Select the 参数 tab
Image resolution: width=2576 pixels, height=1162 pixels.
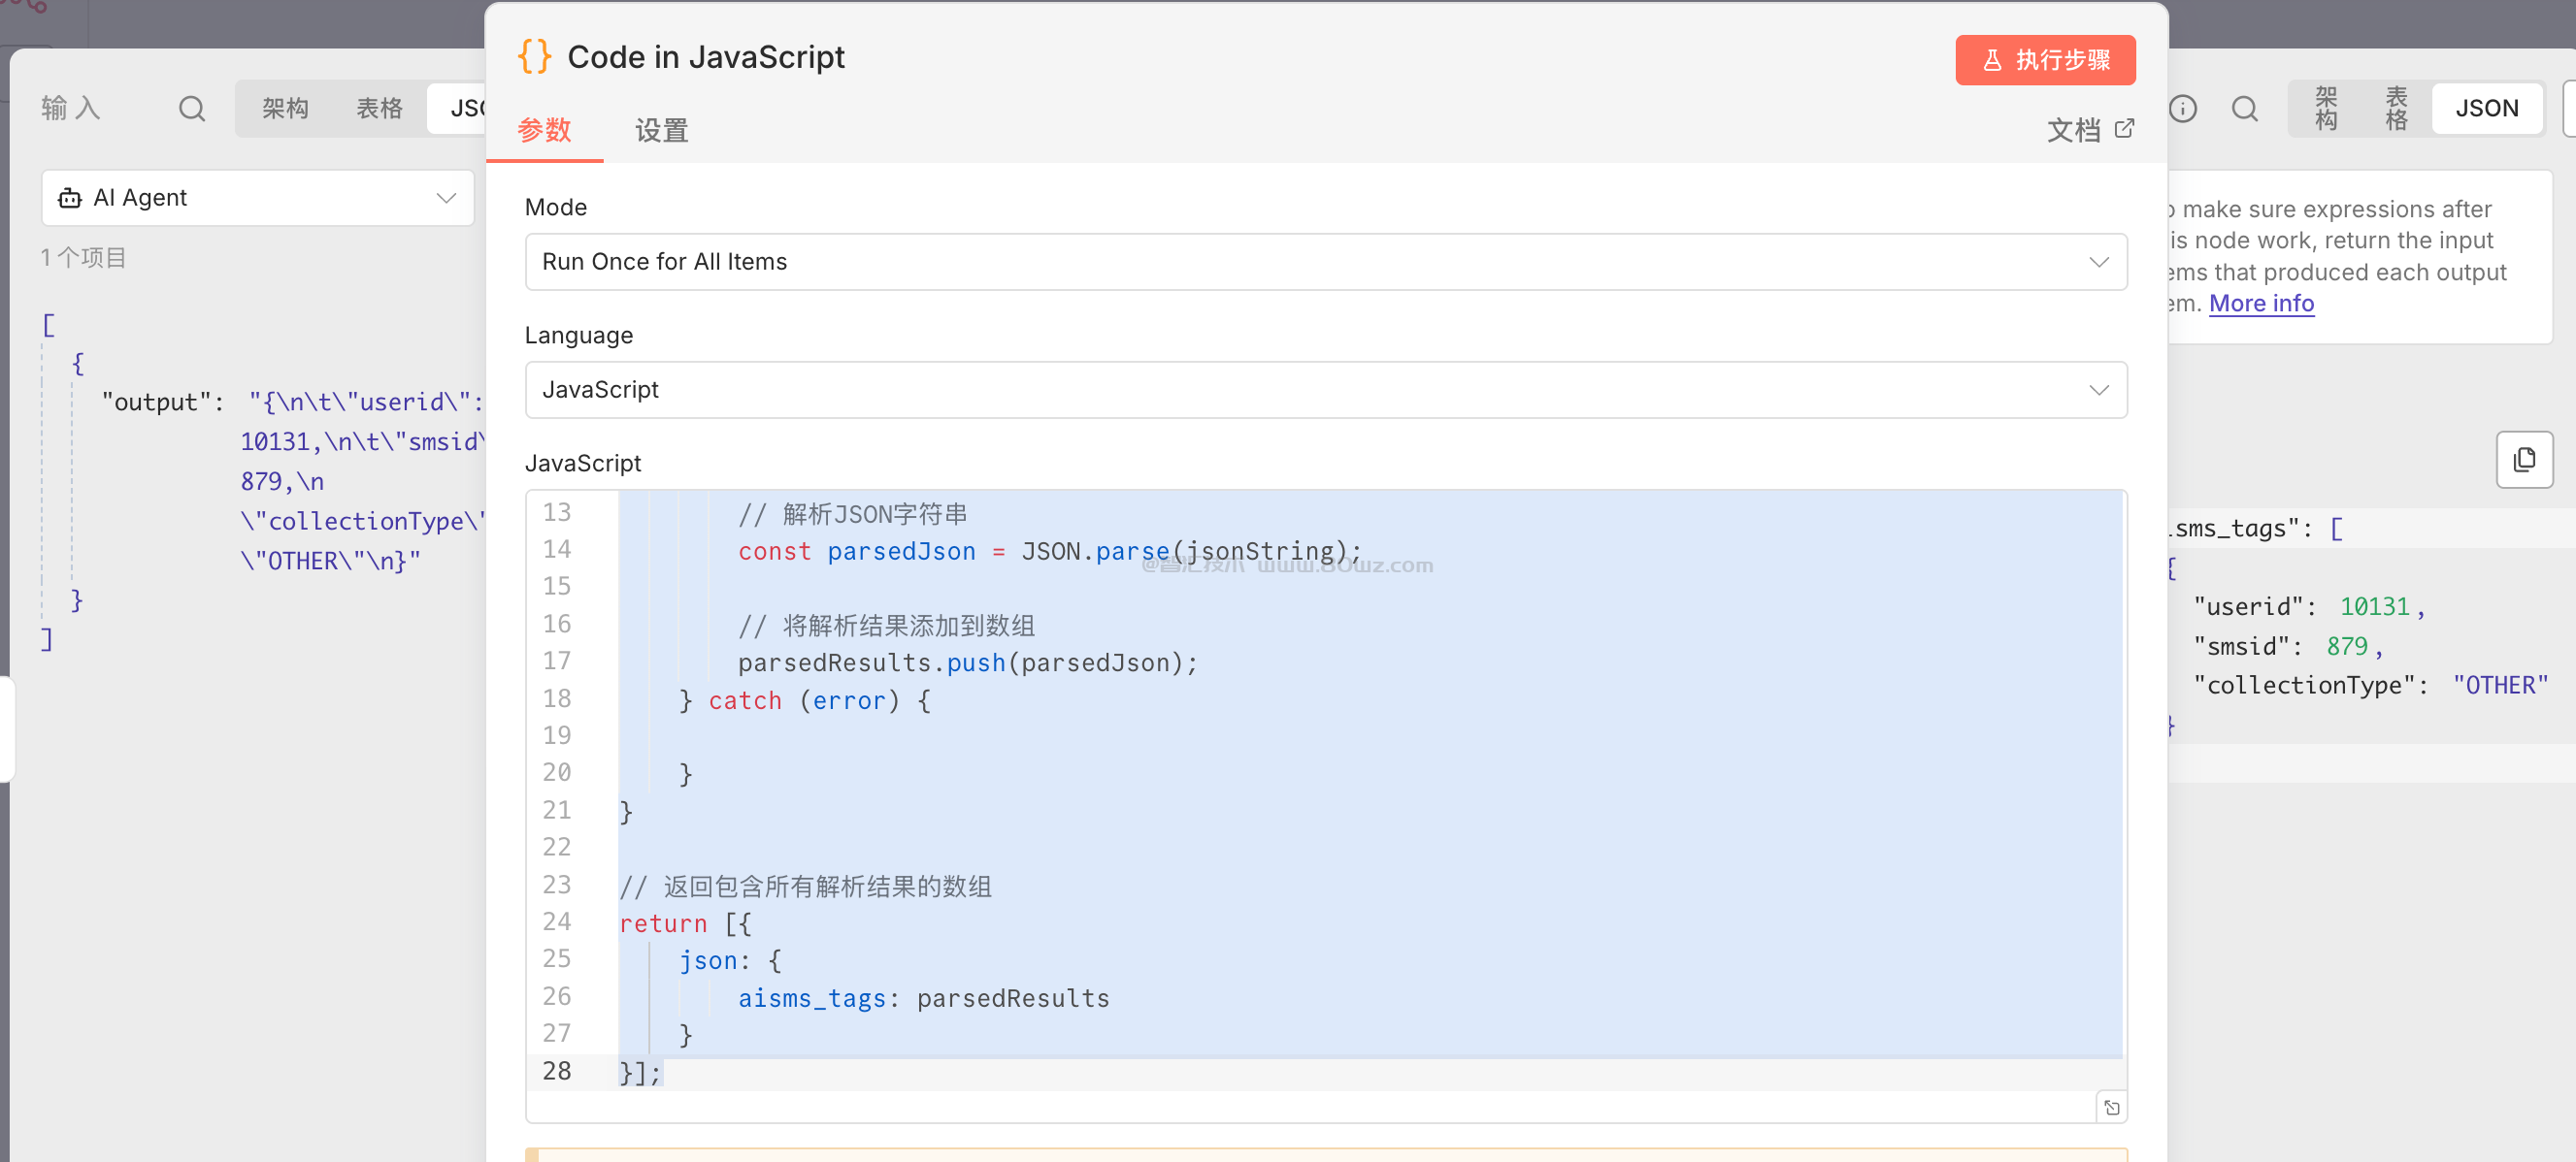(544, 130)
